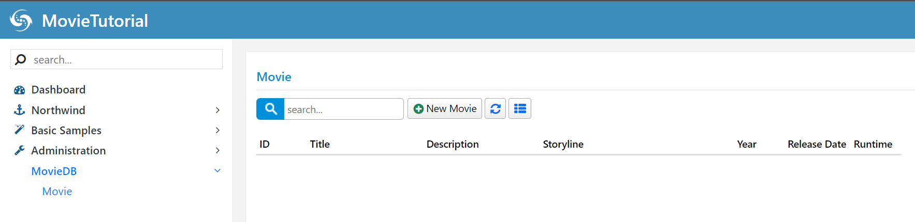Expand the Northwind menu chevron

217,110
